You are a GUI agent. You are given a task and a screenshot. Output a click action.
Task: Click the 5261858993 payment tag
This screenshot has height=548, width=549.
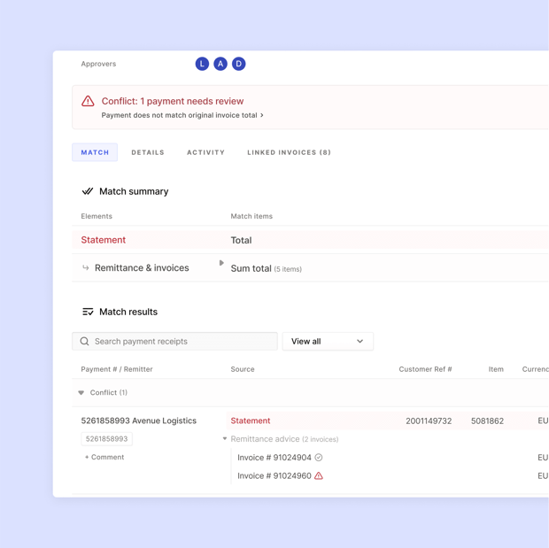[107, 439]
